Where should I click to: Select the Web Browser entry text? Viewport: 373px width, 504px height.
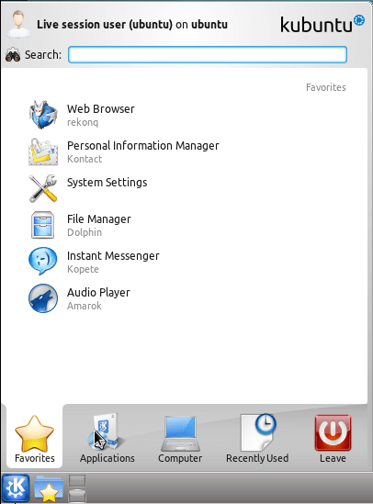[x=101, y=109]
